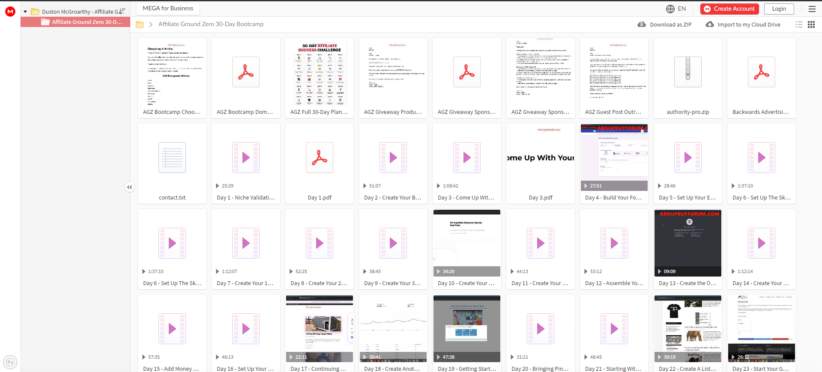Play Day 13 - Create the O… video thumbnail
Image resolution: width=822 pixels, height=372 pixels.
coord(688,243)
